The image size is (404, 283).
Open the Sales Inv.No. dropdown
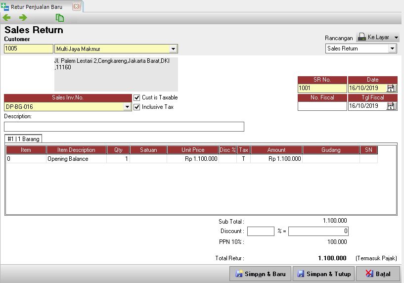click(x=127, y=107)
